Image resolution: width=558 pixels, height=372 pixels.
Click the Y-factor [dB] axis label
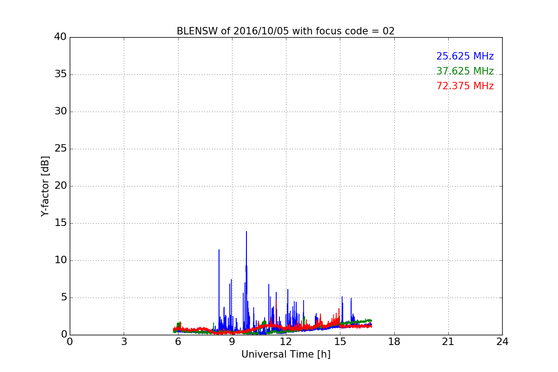(x=45, y=186)
